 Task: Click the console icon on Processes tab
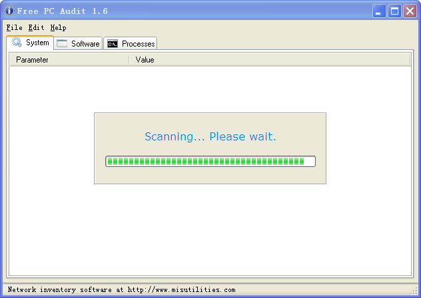click(x=113, y=44)
